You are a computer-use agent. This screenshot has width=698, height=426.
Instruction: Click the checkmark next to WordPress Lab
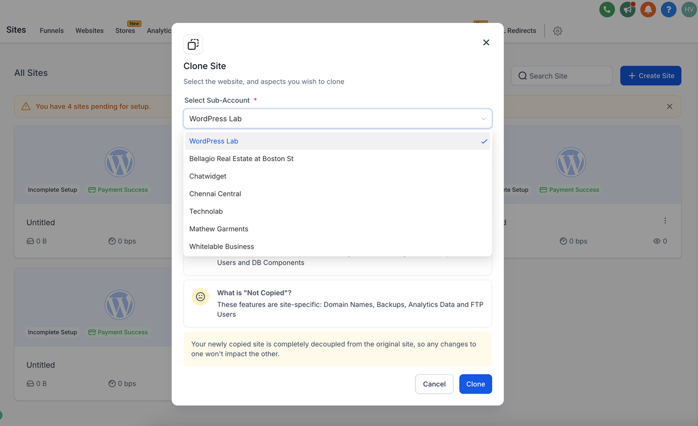[484, 142]
